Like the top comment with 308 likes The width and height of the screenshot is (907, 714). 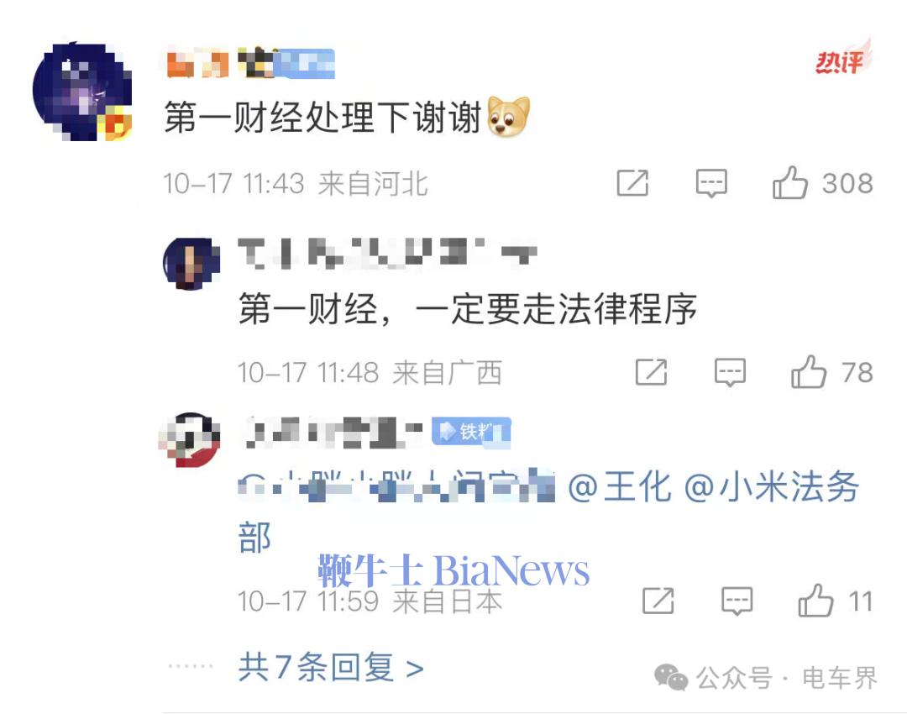point(790,183)
